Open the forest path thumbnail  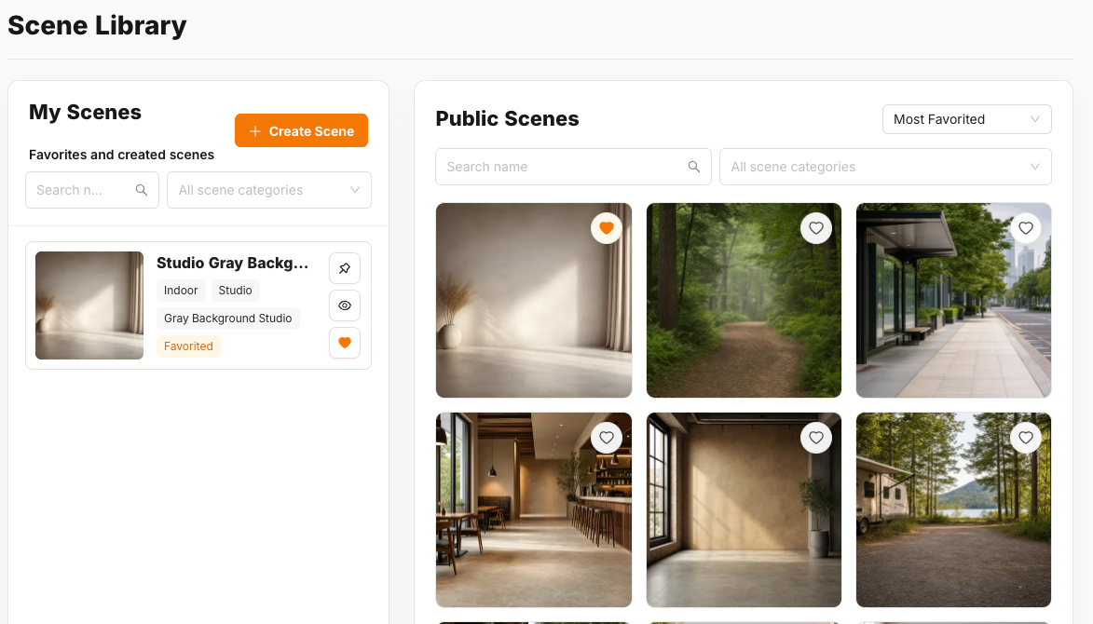pos(744,300)
